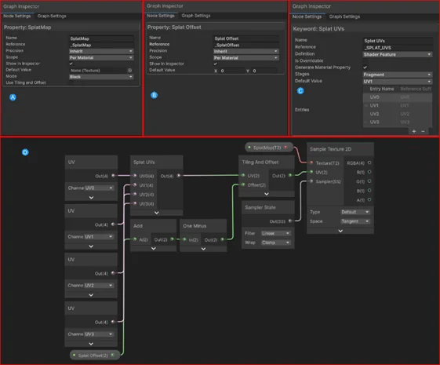Click the X default value field
440x365 pixels.
[232, 71]
